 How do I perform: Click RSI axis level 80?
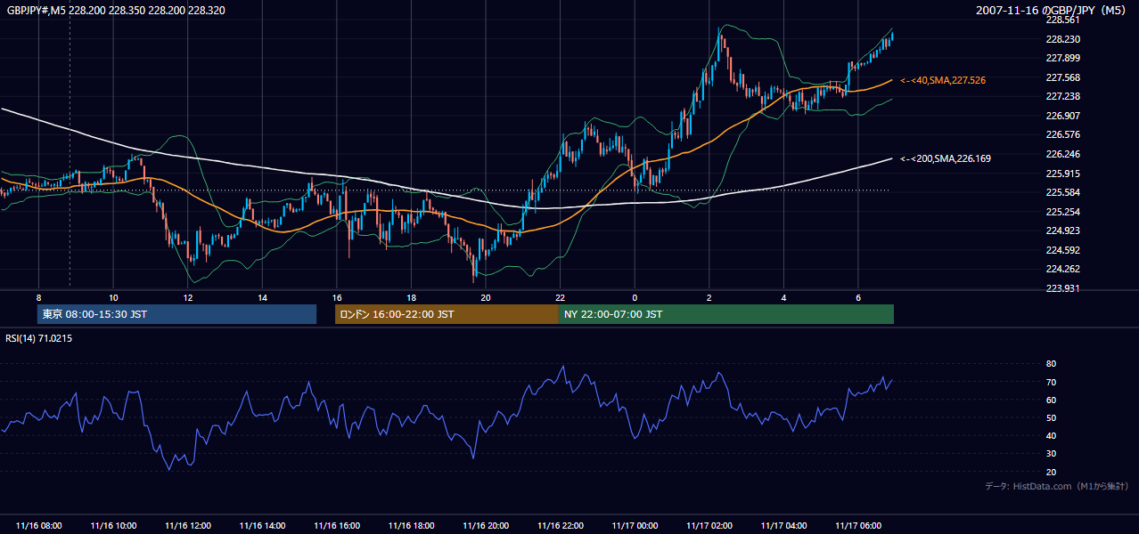point(1051,364)
